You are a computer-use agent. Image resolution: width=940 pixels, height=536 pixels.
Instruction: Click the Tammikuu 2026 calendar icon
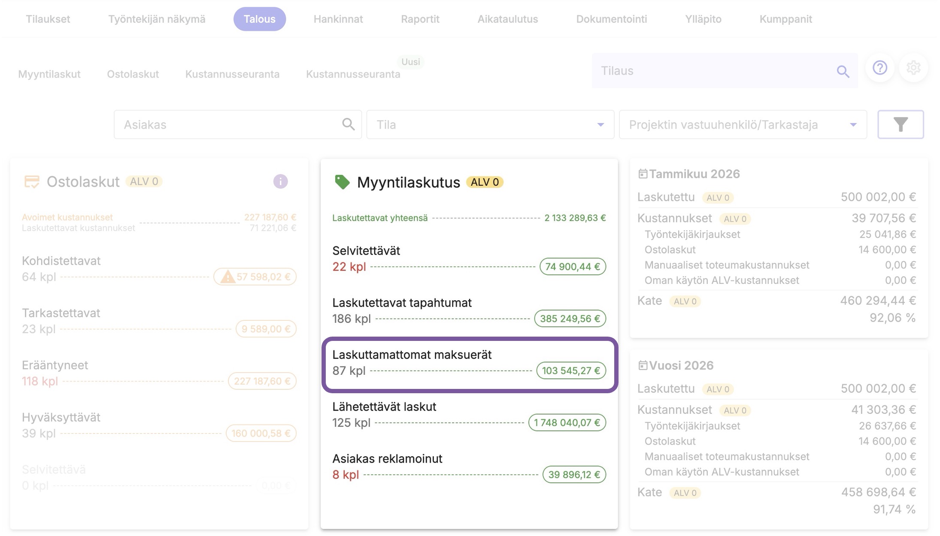pos(643,174)
